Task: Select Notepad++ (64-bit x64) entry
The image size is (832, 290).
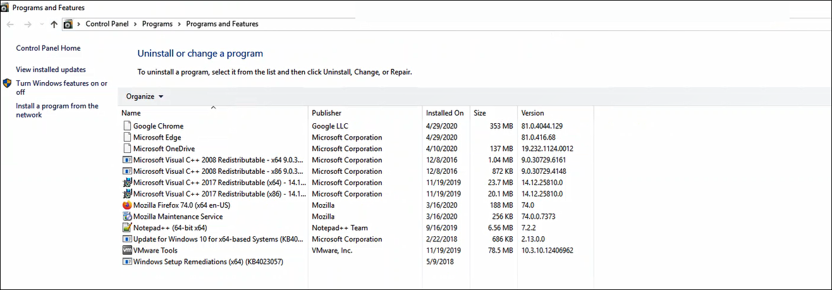Action: pos(170,228)
